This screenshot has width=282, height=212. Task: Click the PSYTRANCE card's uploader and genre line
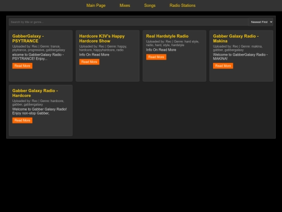(39, 48)
